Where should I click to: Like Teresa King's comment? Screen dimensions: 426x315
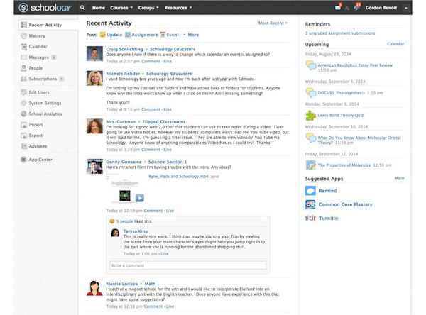point(165,254)
